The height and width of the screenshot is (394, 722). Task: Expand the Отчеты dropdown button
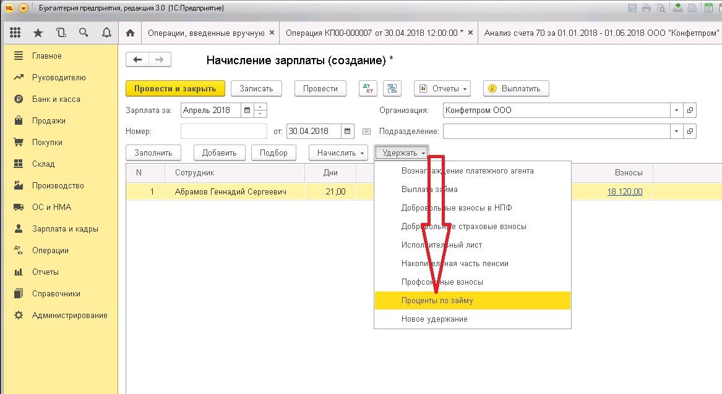(x=442, y=89)
